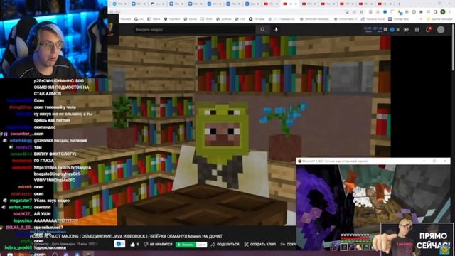
Task: Click chat username megatatar7
Action: (21, 201)
